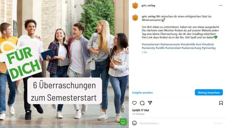
Task: Open hashtag #grinverlag
Action: tap(209, 48)
